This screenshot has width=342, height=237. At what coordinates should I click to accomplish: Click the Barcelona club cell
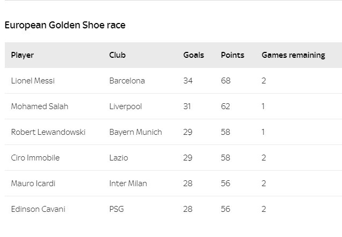[127, 81]
